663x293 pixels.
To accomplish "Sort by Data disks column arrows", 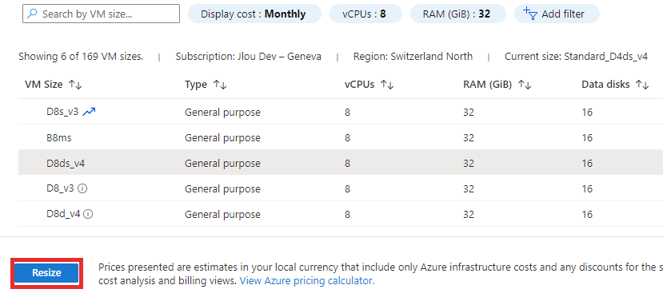I will (642, 85).
